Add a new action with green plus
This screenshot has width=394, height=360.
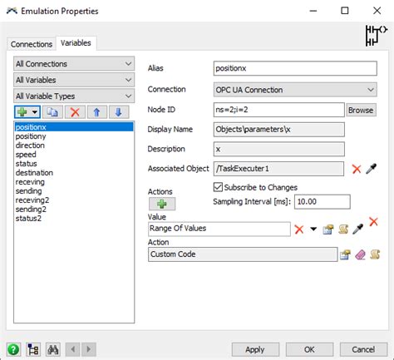pos(162,204)
